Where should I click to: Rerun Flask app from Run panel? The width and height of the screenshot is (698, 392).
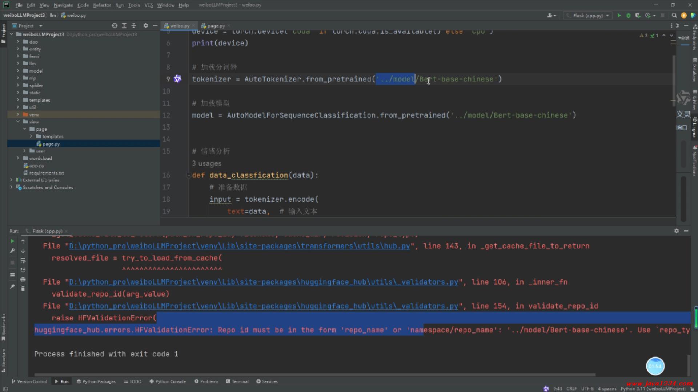(x=12, y=241)
